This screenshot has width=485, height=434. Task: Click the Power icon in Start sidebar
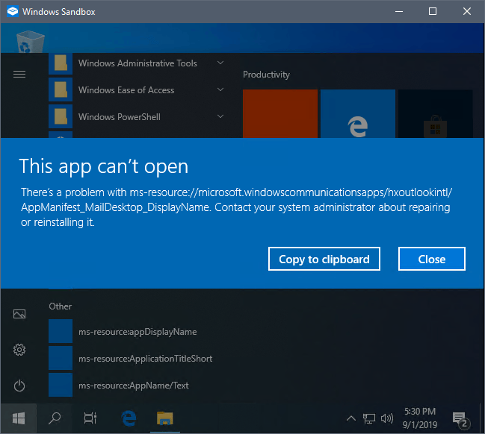pos(19,386)
